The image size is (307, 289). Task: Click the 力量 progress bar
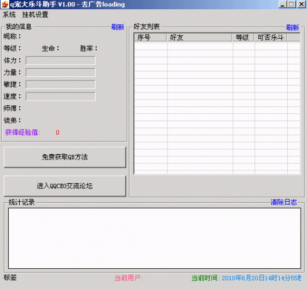(60, 72)
